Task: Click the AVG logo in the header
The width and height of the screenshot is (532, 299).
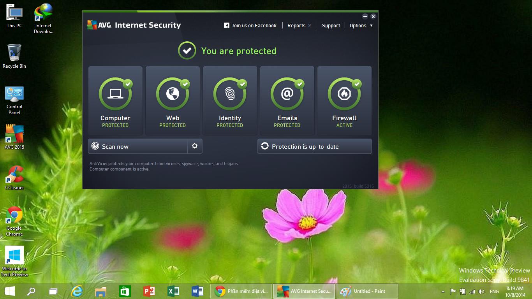Action: [x=99, y=25]
